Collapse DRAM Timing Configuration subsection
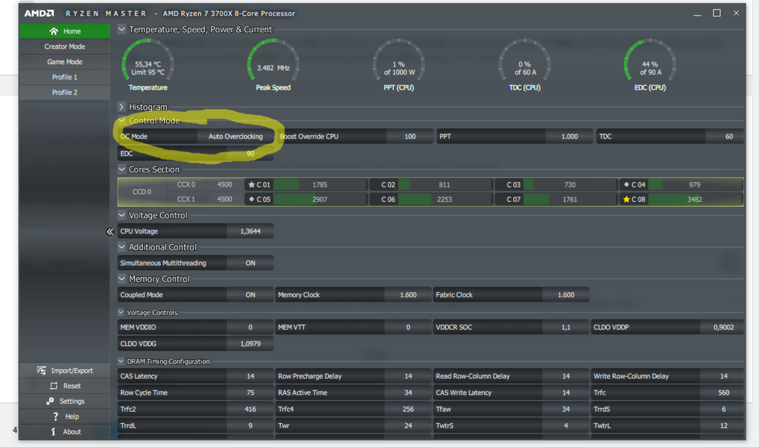 pos(121,361)
